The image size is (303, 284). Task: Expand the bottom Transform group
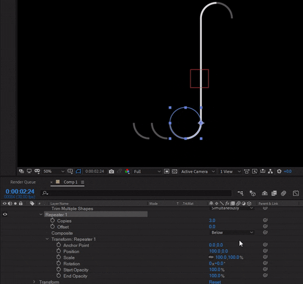34,281
